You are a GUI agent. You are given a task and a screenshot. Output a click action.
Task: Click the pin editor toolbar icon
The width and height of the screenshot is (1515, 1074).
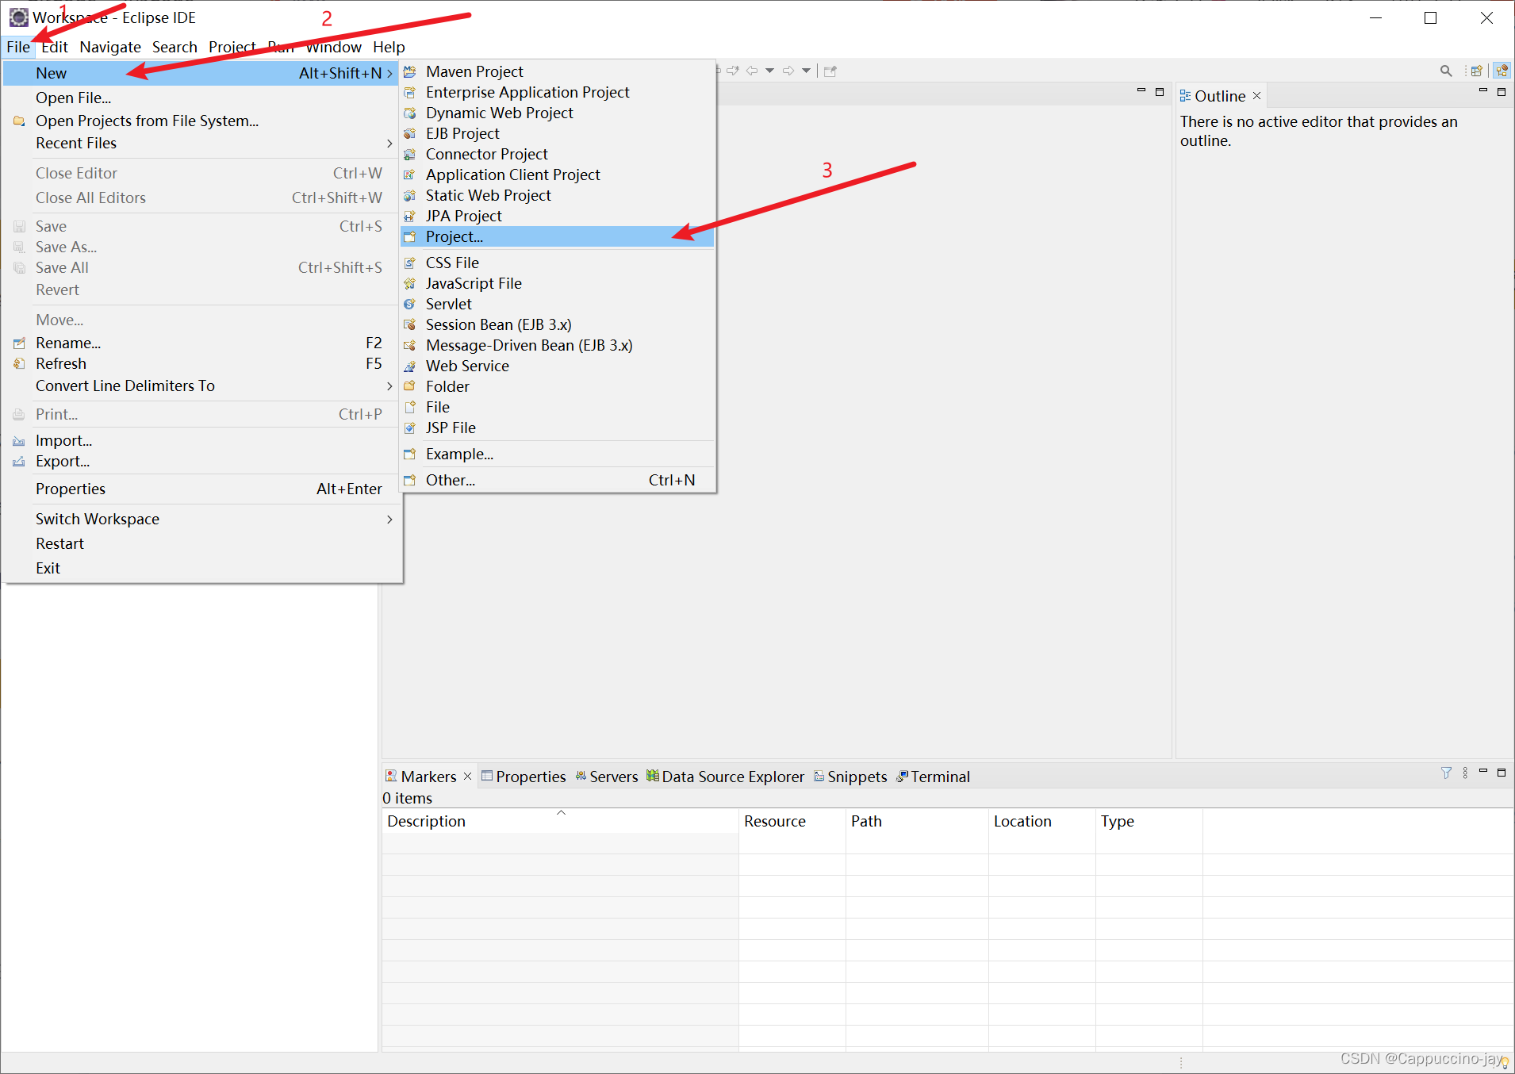tap(830, 71)
